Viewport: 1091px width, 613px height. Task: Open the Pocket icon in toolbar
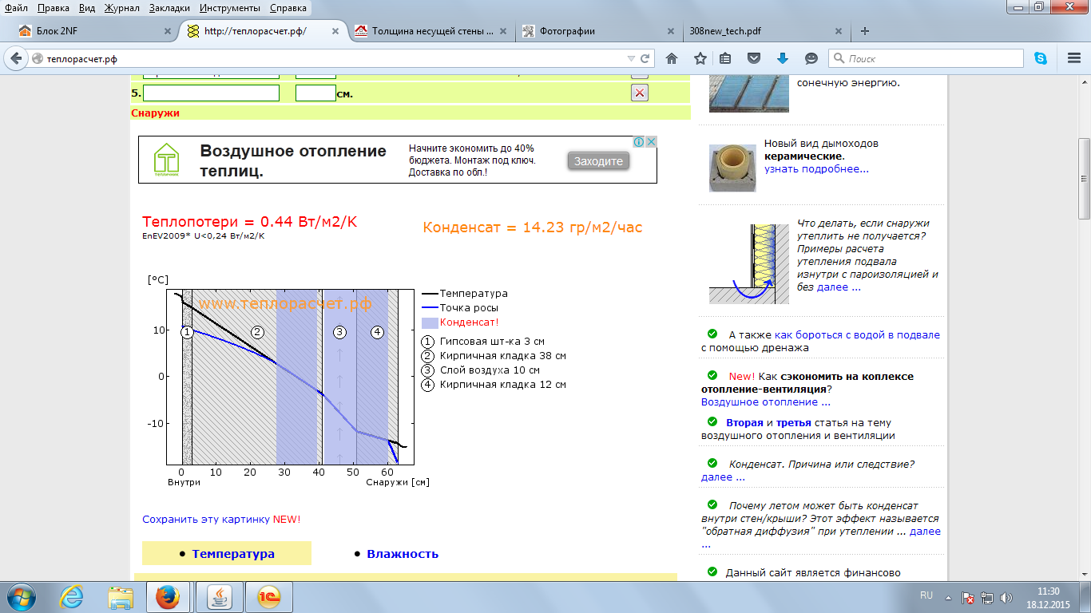coord(753,58)
